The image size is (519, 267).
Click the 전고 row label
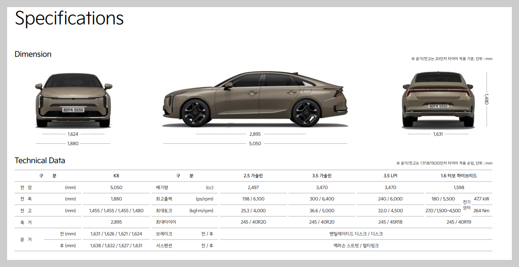point(26,210)
